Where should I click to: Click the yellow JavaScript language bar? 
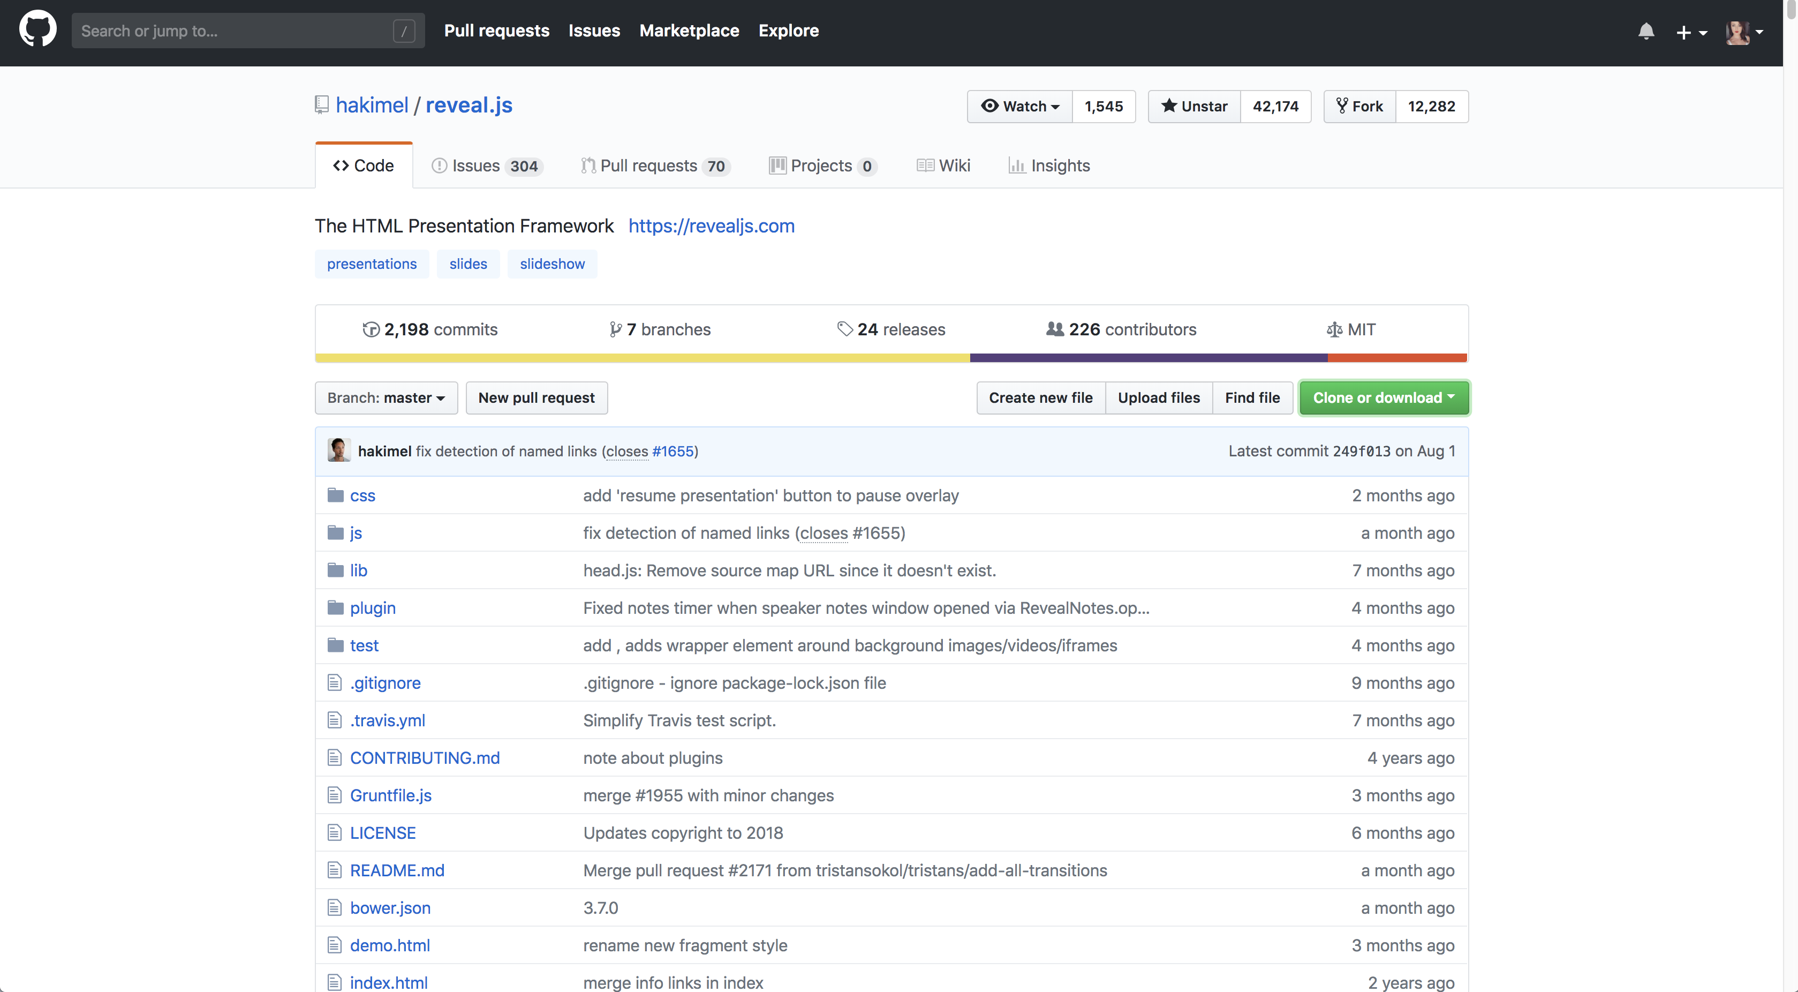point(642,357)
